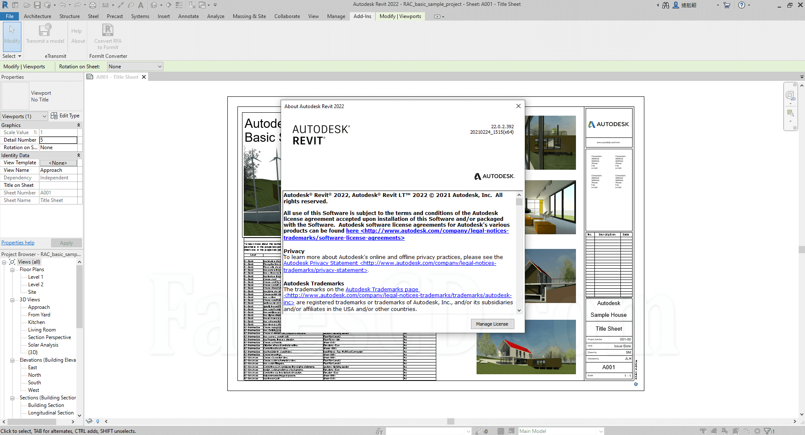Open the Revit home R logo menu
The height and width of the screenshot is (435, 805).
pos(5,5)
